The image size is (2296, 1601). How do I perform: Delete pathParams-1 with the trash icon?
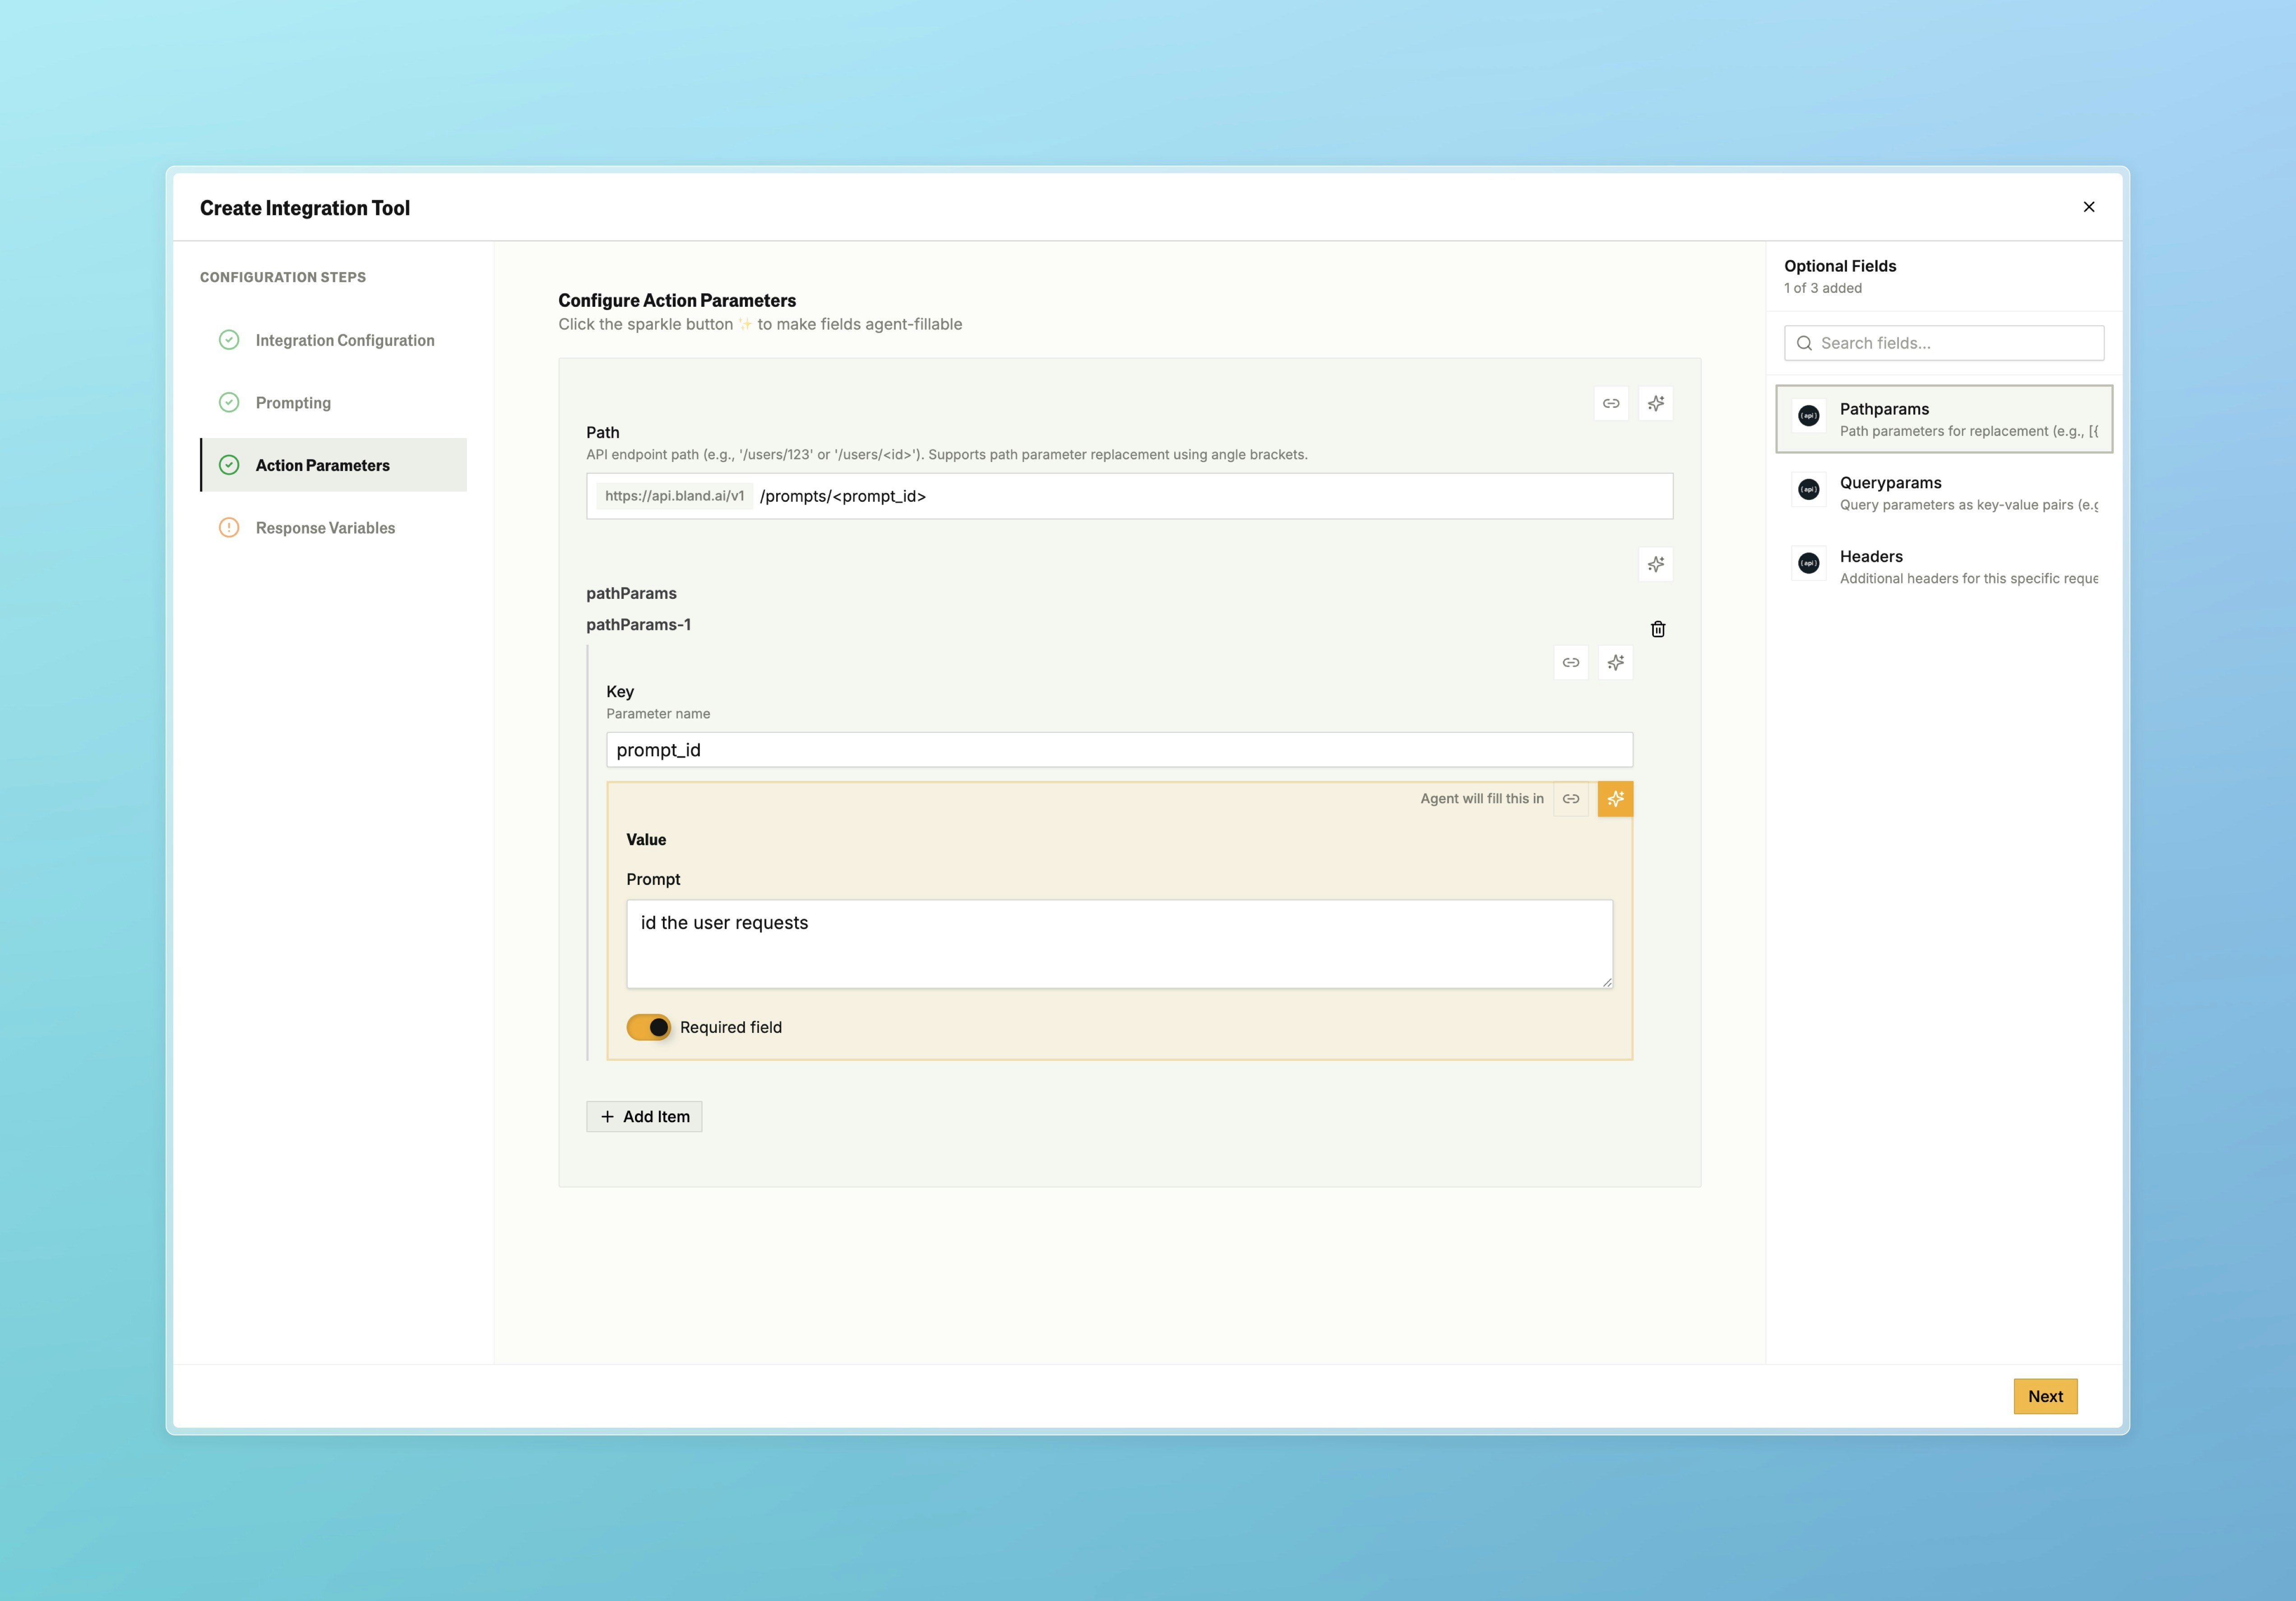pyautogui.click(x=1658, y=629)
